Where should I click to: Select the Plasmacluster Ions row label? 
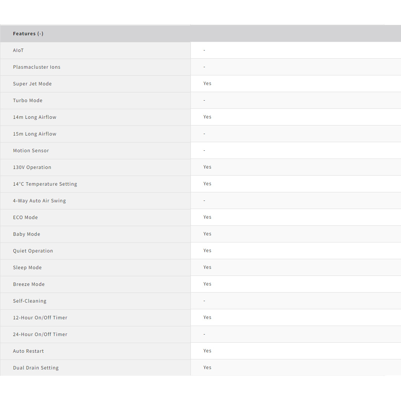tap(37, 67)
